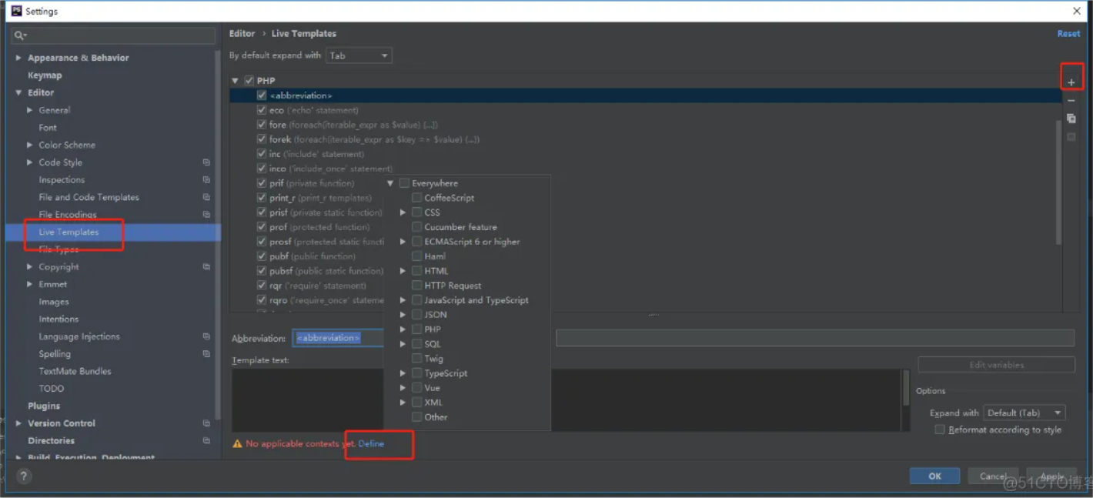The image size is (1093, 498).
Task: Click the Cancel button
Action: pyautogui.click(x=993, y=476)
